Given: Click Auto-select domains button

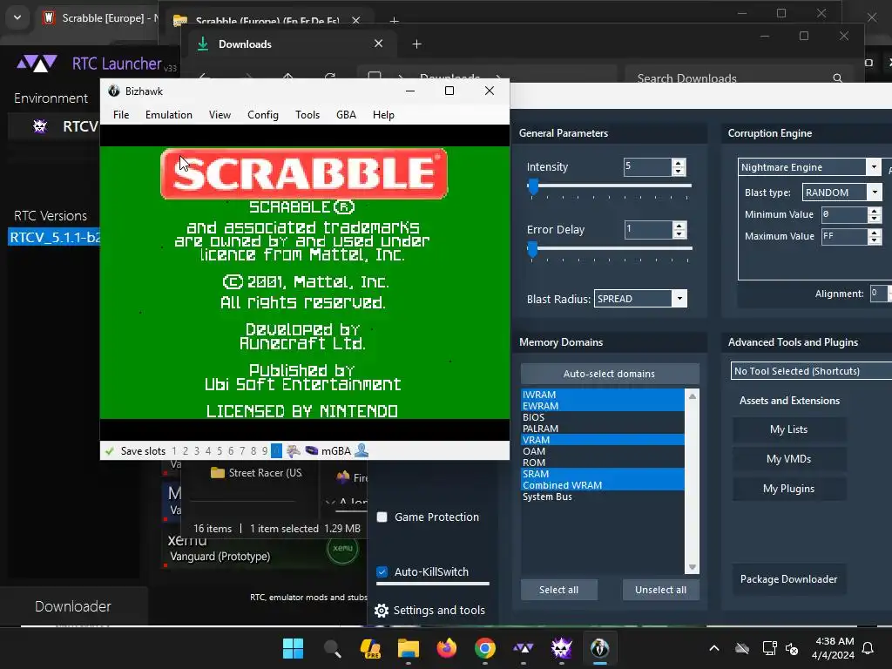Looking at the screenshot, I should pyautogui.click(x=609, y=374).
